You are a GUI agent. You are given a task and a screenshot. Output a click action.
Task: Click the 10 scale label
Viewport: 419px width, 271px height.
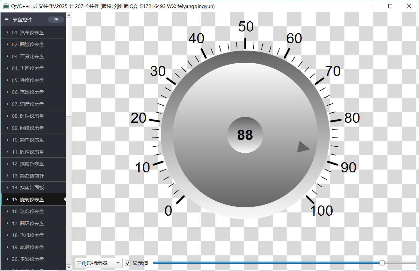click(142, 168)
